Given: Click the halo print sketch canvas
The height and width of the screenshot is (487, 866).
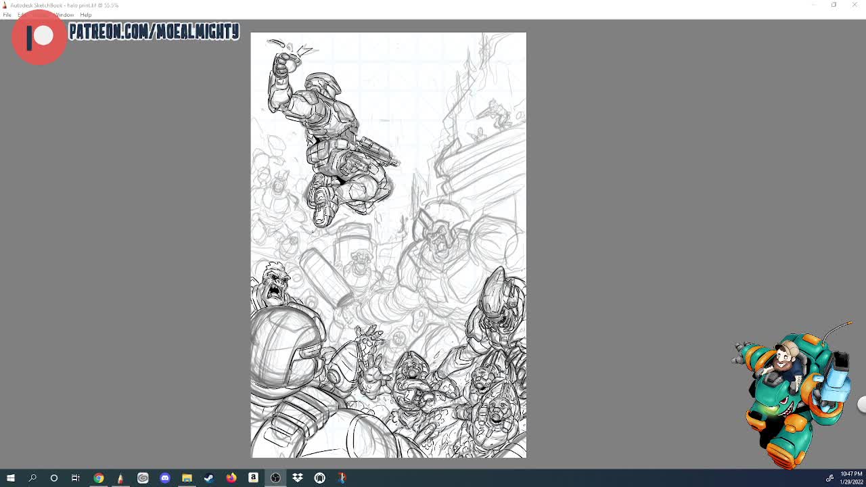Looking at the screenshot, I should [x=388, y=245].
